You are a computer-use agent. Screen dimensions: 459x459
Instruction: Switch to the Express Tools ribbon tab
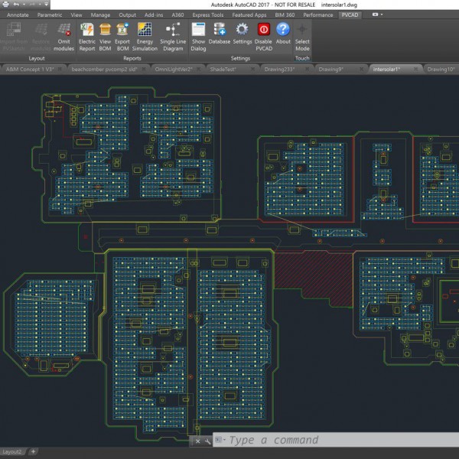tap(210, 15)
